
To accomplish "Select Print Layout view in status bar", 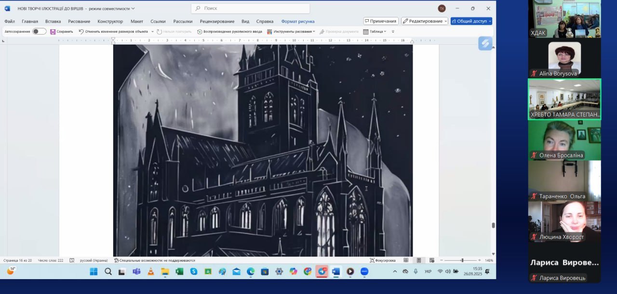I will click(x=418, y=260).
